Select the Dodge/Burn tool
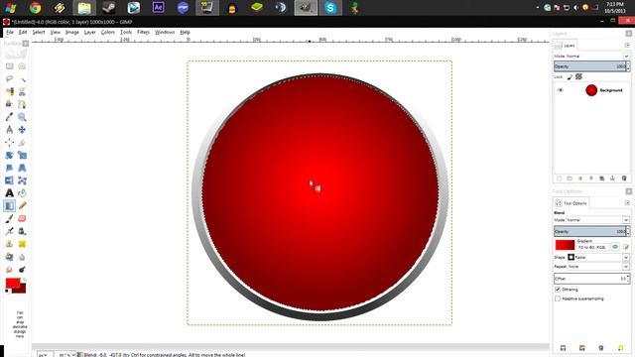The height and width of the screenshot is (357, 635). tap(22, 270)
